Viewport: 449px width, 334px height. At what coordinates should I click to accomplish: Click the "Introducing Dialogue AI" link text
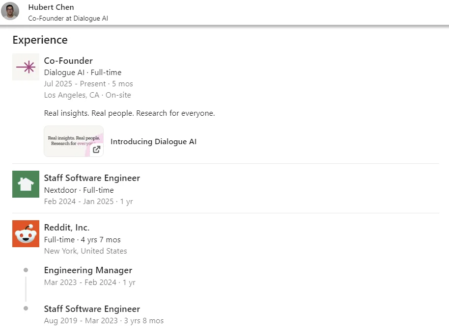click(x=153, y=142)
